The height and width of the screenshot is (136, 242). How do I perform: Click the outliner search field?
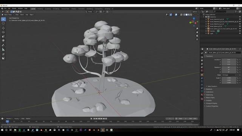tap(220, 12)
